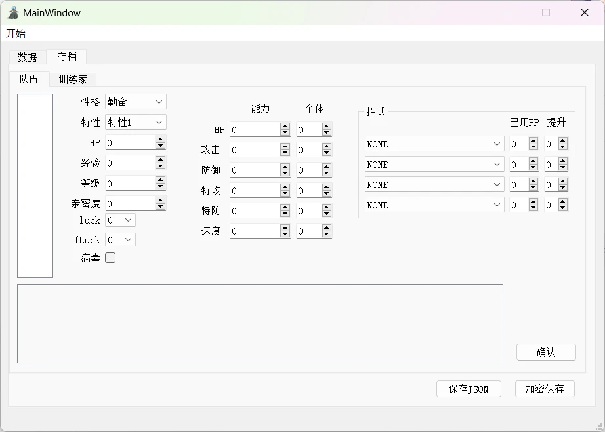Increase first move 已用PP up arrow
This screenshot has height=432, width=605.
point(533,141)
